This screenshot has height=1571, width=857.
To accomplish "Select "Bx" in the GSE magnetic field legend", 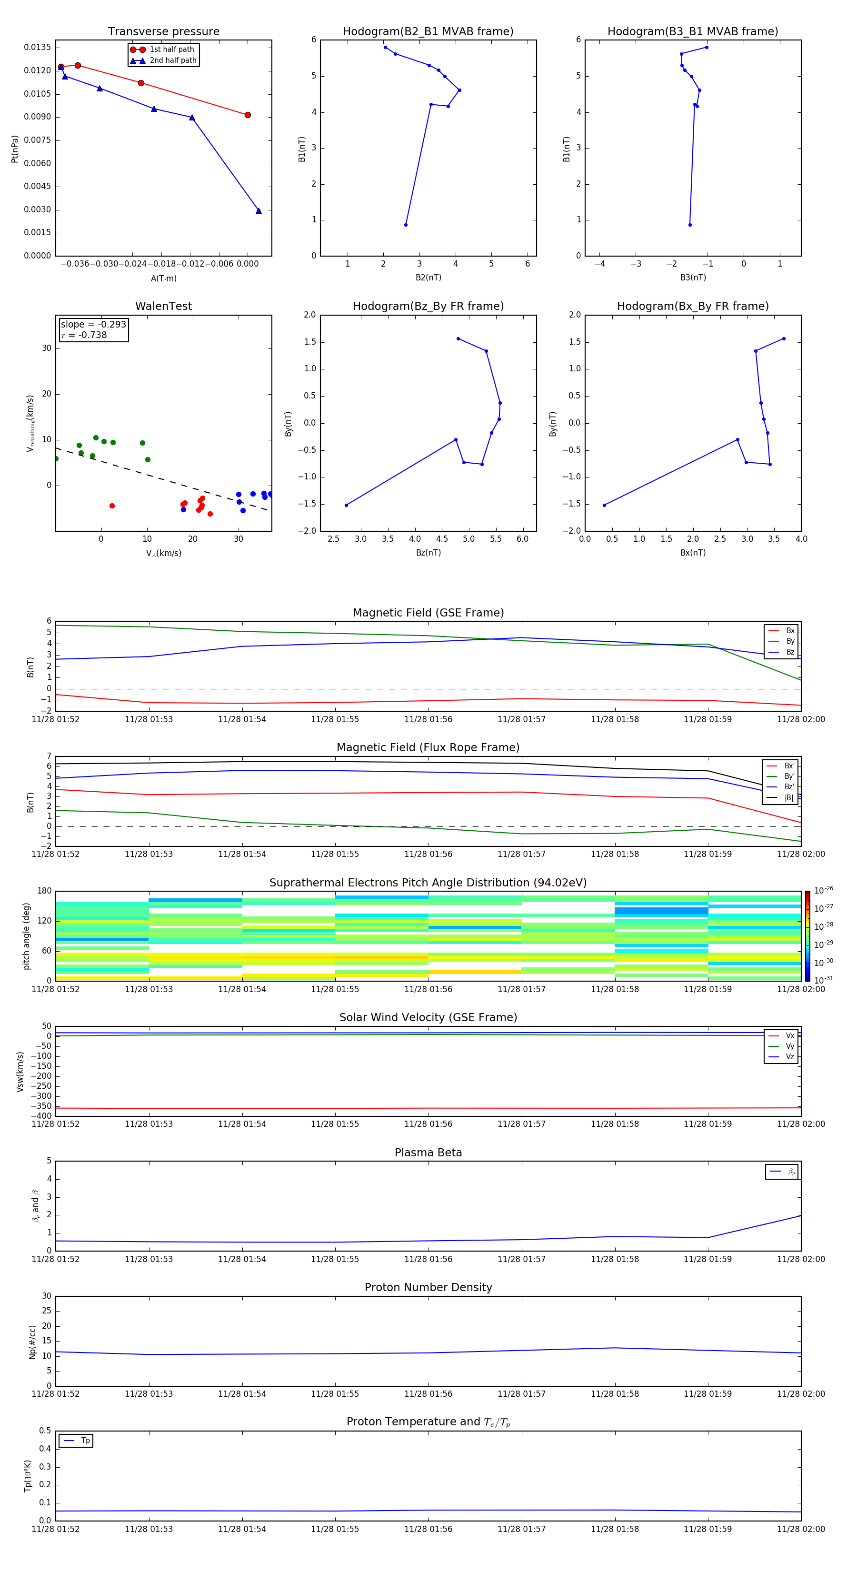I will [781, 631].
